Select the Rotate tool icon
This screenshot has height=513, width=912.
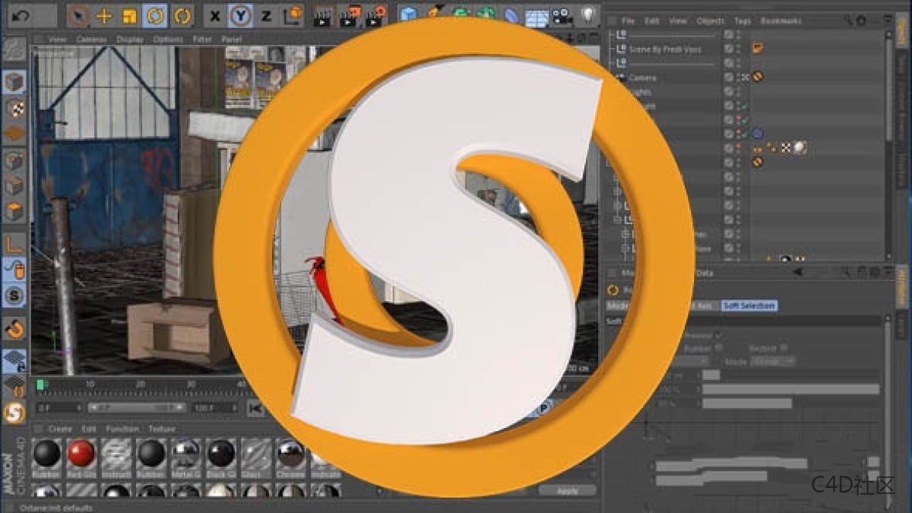click(x=154, y=14)
